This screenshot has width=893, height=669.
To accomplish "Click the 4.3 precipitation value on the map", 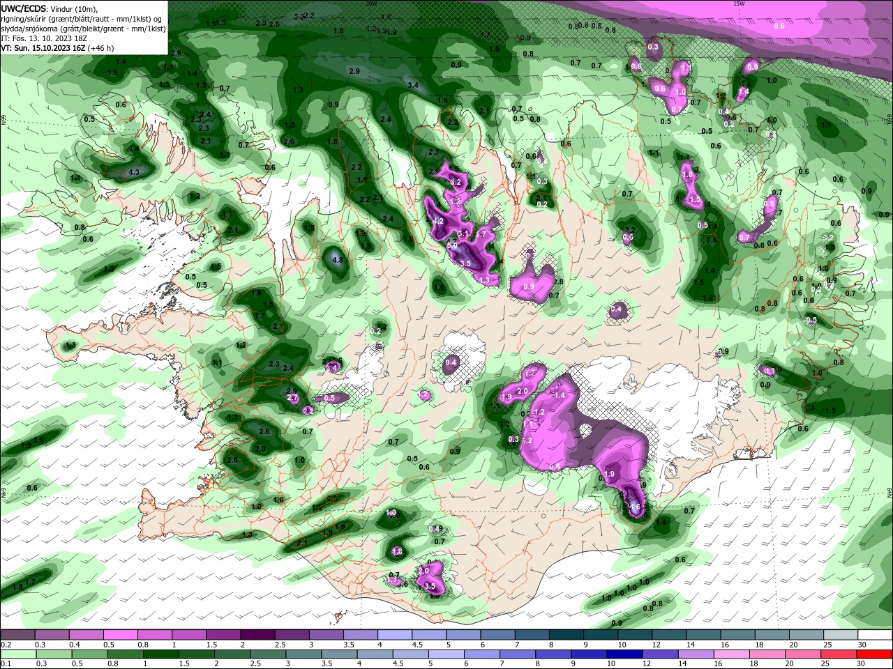I will click(x=135, y=172).
